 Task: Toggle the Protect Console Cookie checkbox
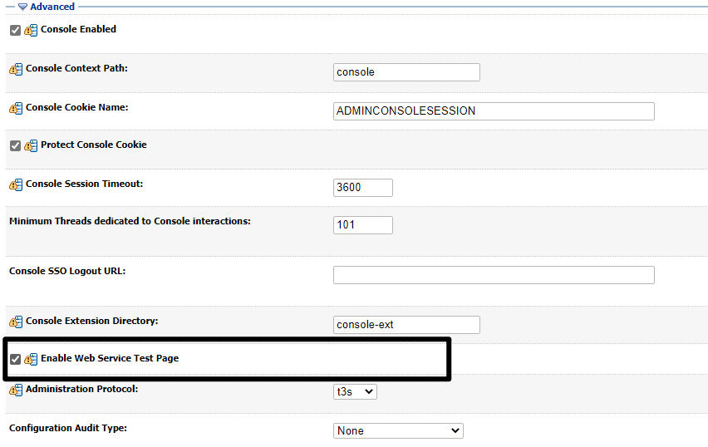point(15,145)
